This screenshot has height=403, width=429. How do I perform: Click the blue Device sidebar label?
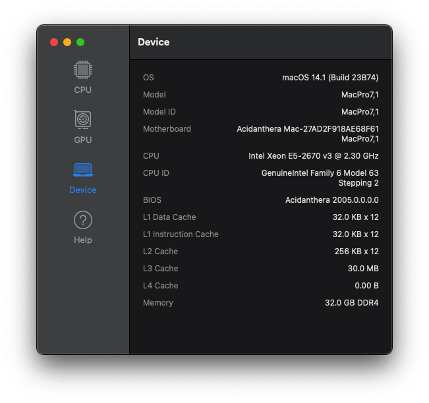tap(83, 190)
